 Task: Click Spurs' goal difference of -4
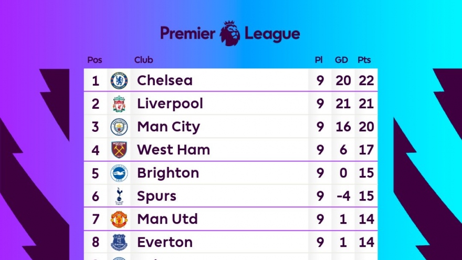point(342,196)
